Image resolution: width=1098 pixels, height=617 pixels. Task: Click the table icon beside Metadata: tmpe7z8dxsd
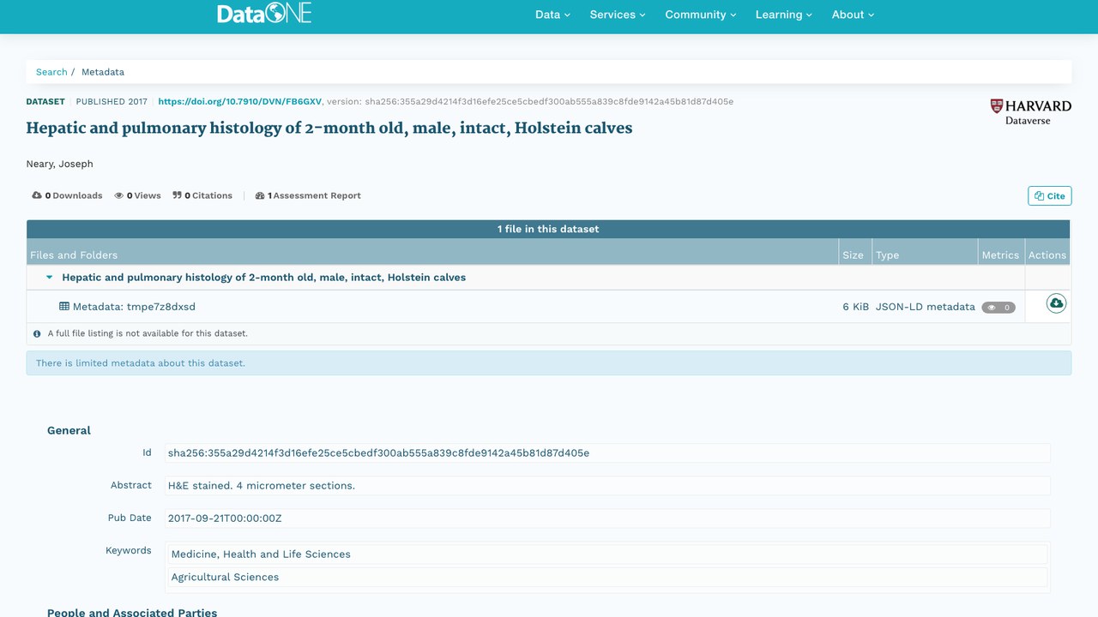point(64,306)
